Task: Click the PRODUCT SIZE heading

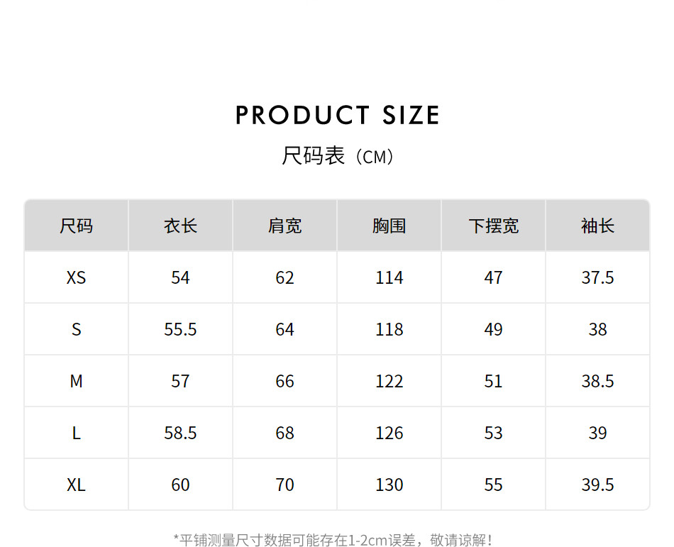Action: tap(337, 116)
